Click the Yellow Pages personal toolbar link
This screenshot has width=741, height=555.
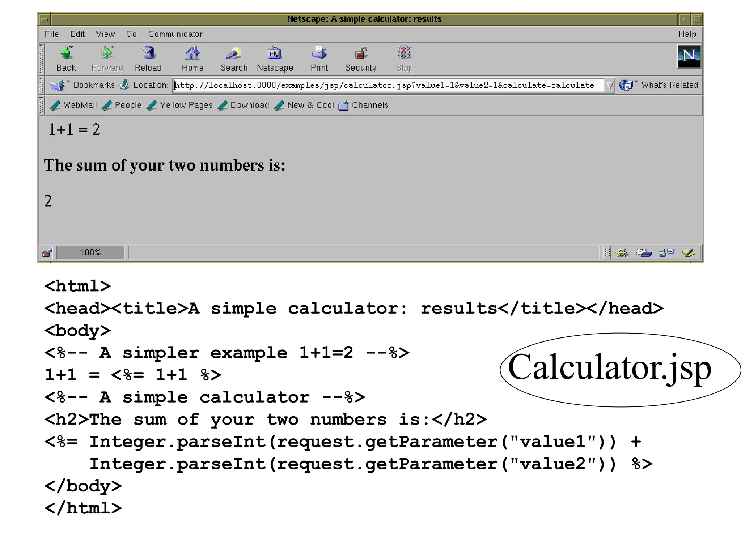[180, 105]
